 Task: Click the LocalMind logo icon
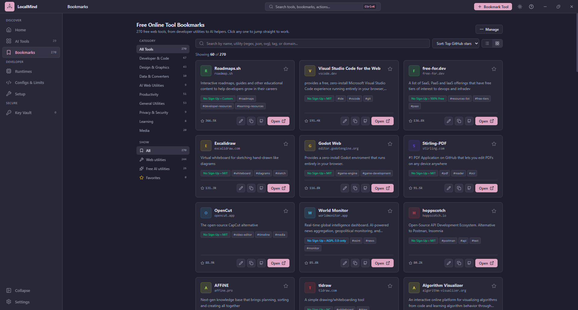pyautogui.click(x=10, y=7)
